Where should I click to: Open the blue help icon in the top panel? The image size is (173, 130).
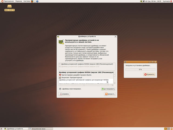coord(37,1)
